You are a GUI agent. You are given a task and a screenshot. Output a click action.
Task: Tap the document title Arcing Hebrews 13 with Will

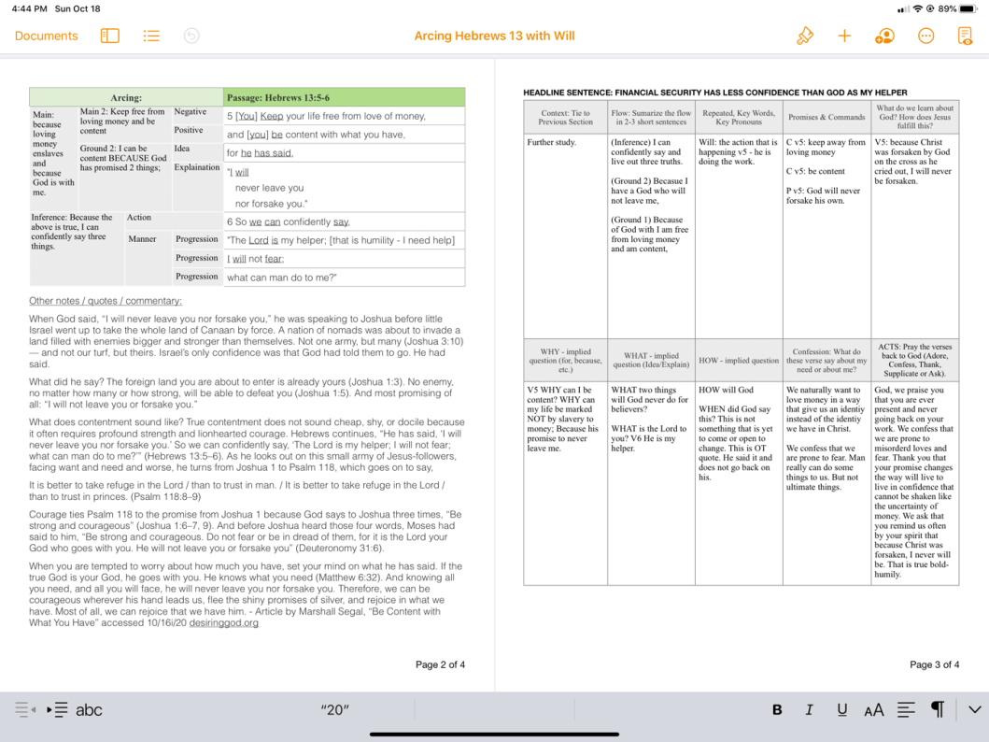click(494, 36)
